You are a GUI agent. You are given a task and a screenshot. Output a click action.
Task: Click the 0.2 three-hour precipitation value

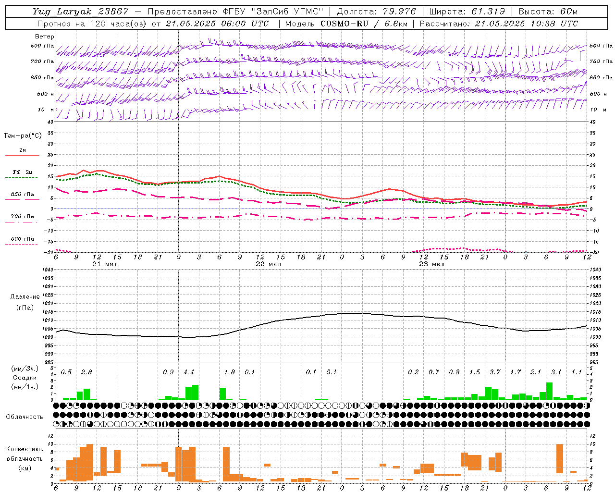(x=413, y=372)
